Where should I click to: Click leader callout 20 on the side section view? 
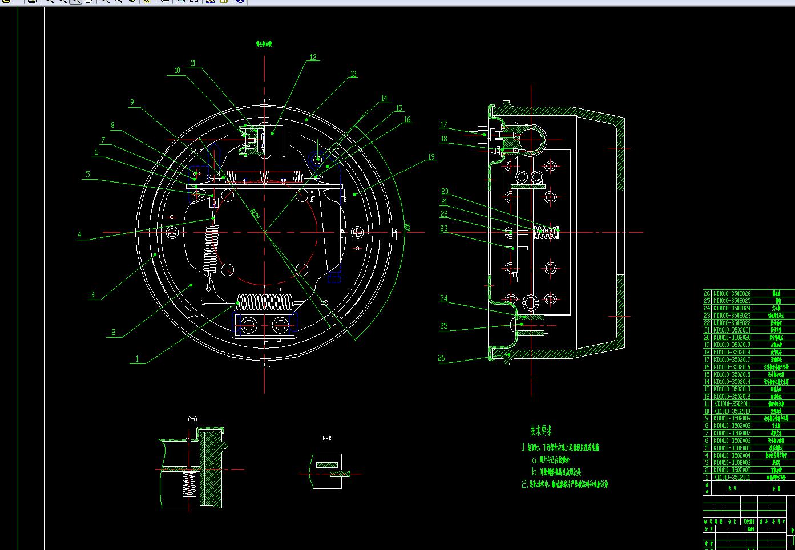445,192
